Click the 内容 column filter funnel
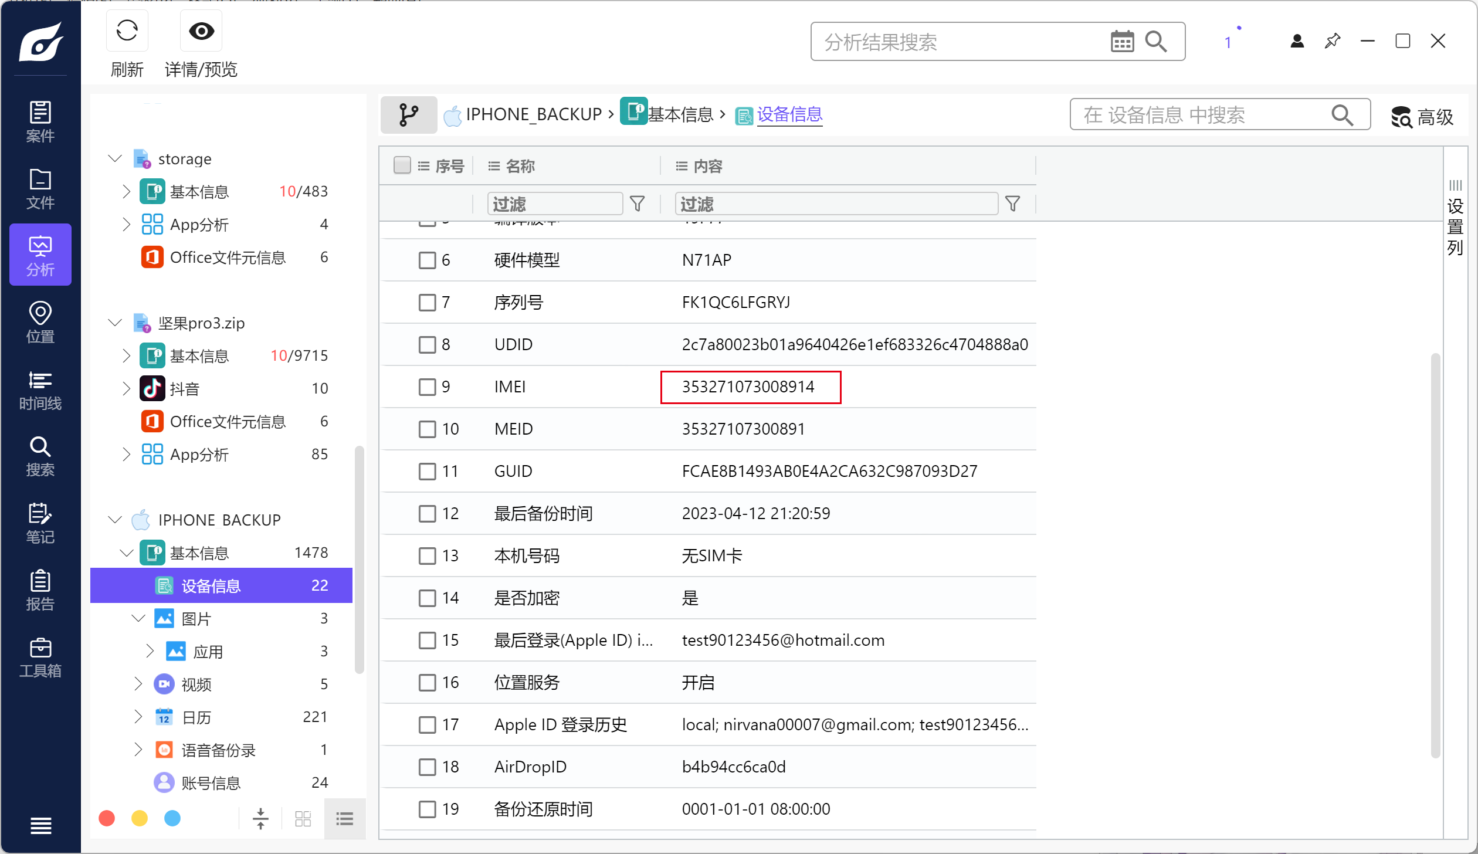 click(1012, 204)
